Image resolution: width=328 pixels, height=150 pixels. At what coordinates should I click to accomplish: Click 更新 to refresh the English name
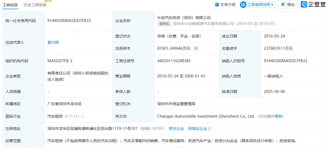tap(279, 116)
